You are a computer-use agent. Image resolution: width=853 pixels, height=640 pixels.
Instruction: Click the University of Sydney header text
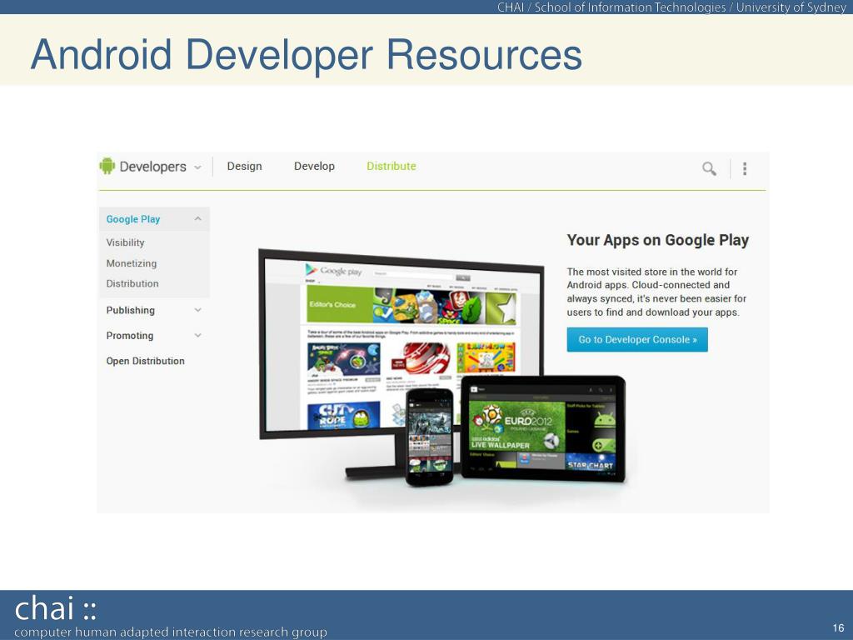791,7
